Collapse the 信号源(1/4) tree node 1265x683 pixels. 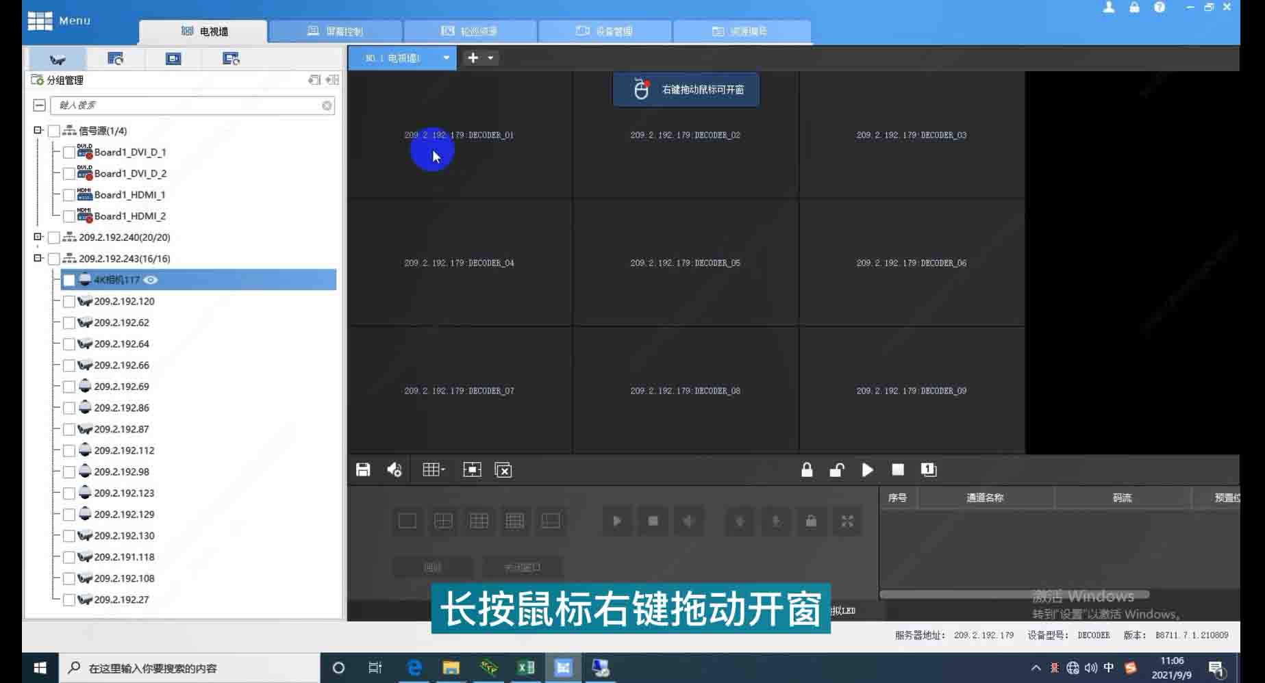coord(38,130)
